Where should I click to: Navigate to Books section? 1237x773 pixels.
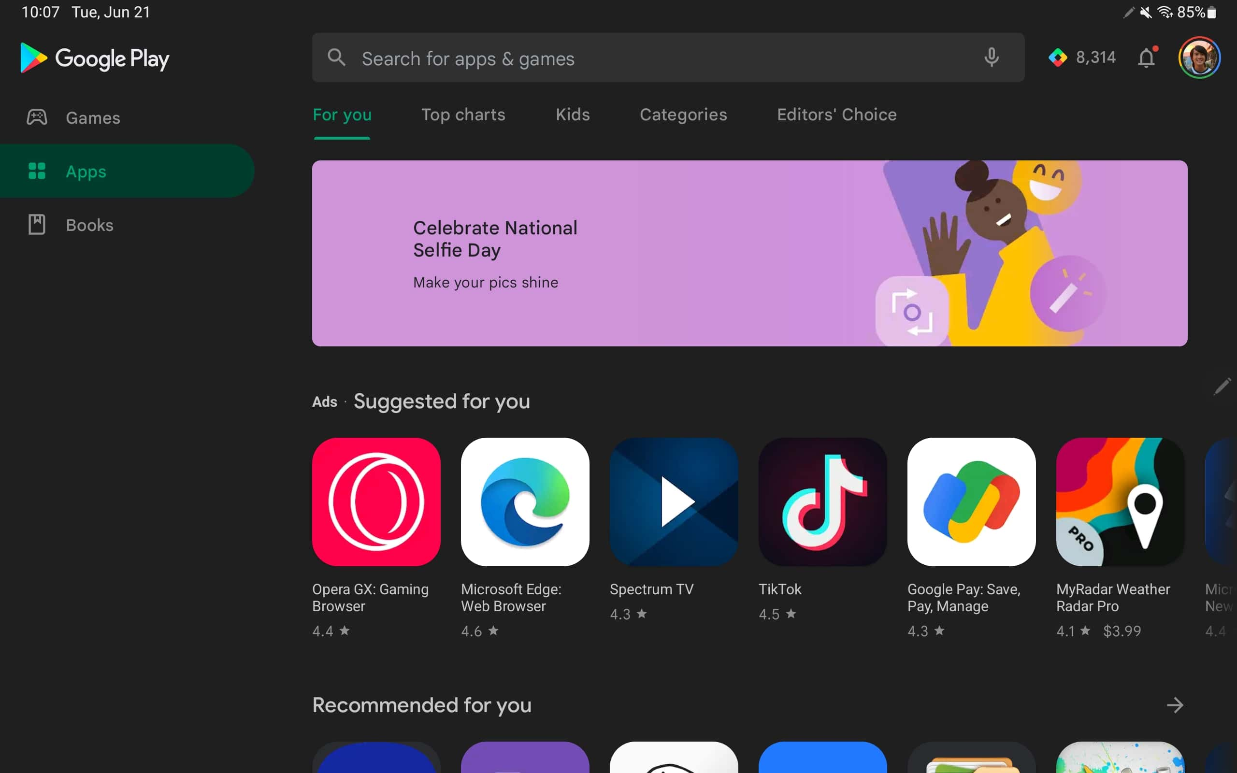(x=89, y=225)
